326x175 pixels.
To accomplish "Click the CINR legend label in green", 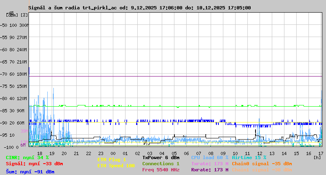I will click(27, 157).
